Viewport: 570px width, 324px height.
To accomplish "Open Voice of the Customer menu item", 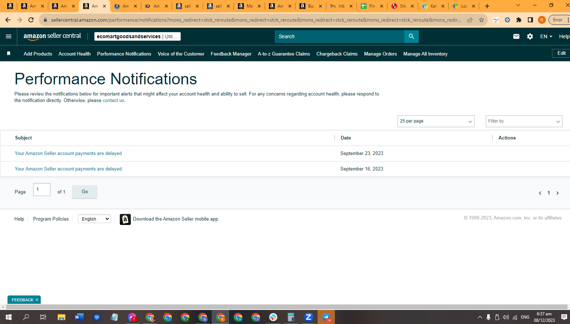I will click(181, 54).
